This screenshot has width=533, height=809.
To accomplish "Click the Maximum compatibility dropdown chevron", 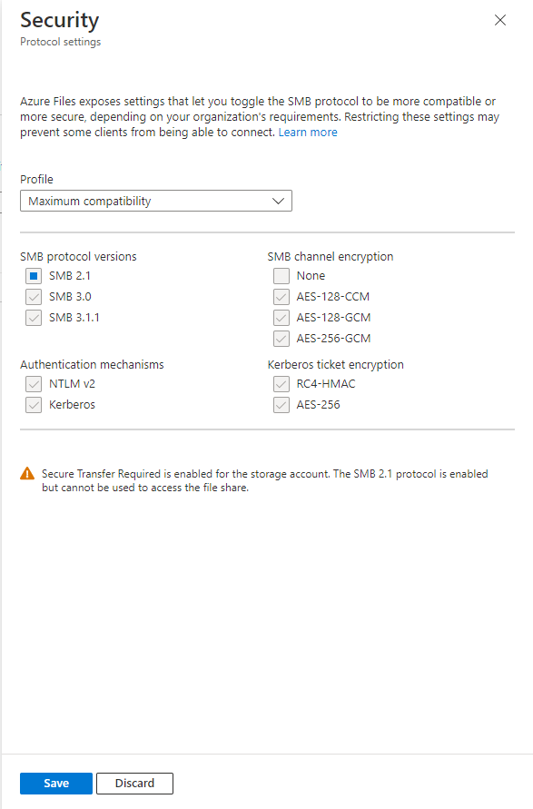I will (278, 200).
